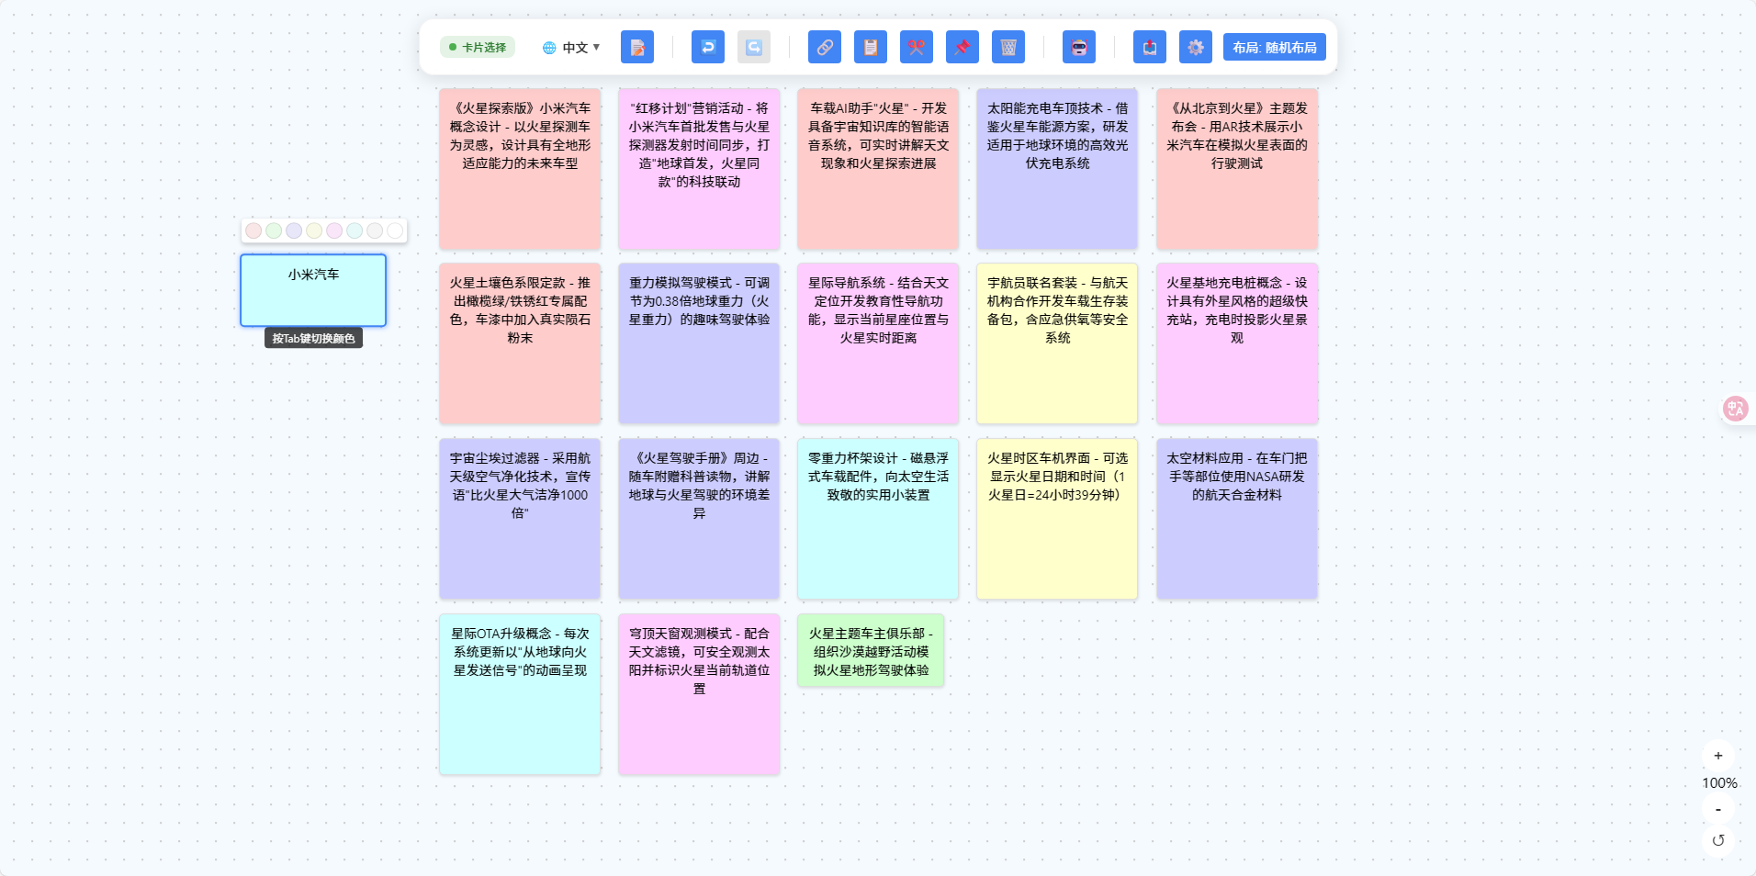1756x876 pixels.
Task: Select the 太阳能充电车顶技术 card
Action: coord(1057,169)
